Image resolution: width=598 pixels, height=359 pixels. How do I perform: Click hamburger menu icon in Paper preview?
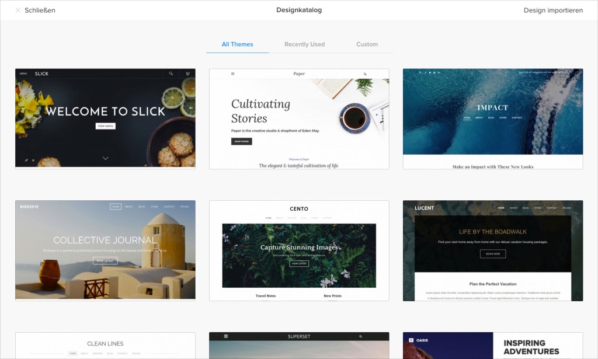click(x=232, y=74)
